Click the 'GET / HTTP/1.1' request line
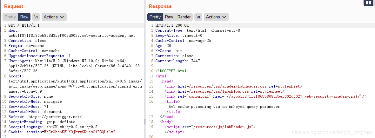This screenshot has width=375, height=138. [x=24, y=25]
